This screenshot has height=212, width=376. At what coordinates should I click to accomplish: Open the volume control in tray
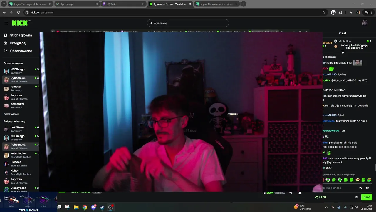[x=356, y=207]
